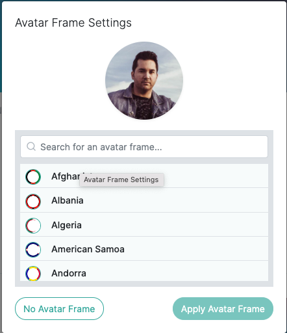Select the Albania list entry
This screenshot has height=333, width=287.
(144, 200)
